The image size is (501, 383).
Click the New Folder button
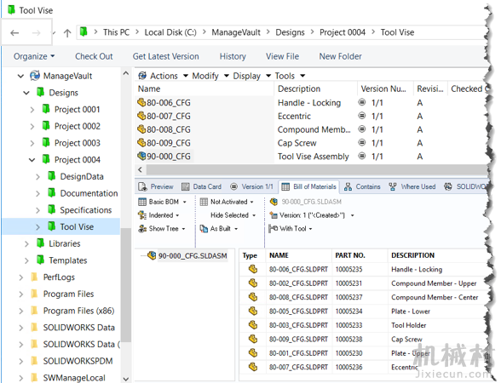(x=340, y=56)
